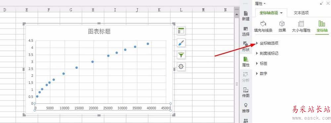Screen dimensions: 331x123
Task: Click the panel collapse arrows icon
Action: 321,3
